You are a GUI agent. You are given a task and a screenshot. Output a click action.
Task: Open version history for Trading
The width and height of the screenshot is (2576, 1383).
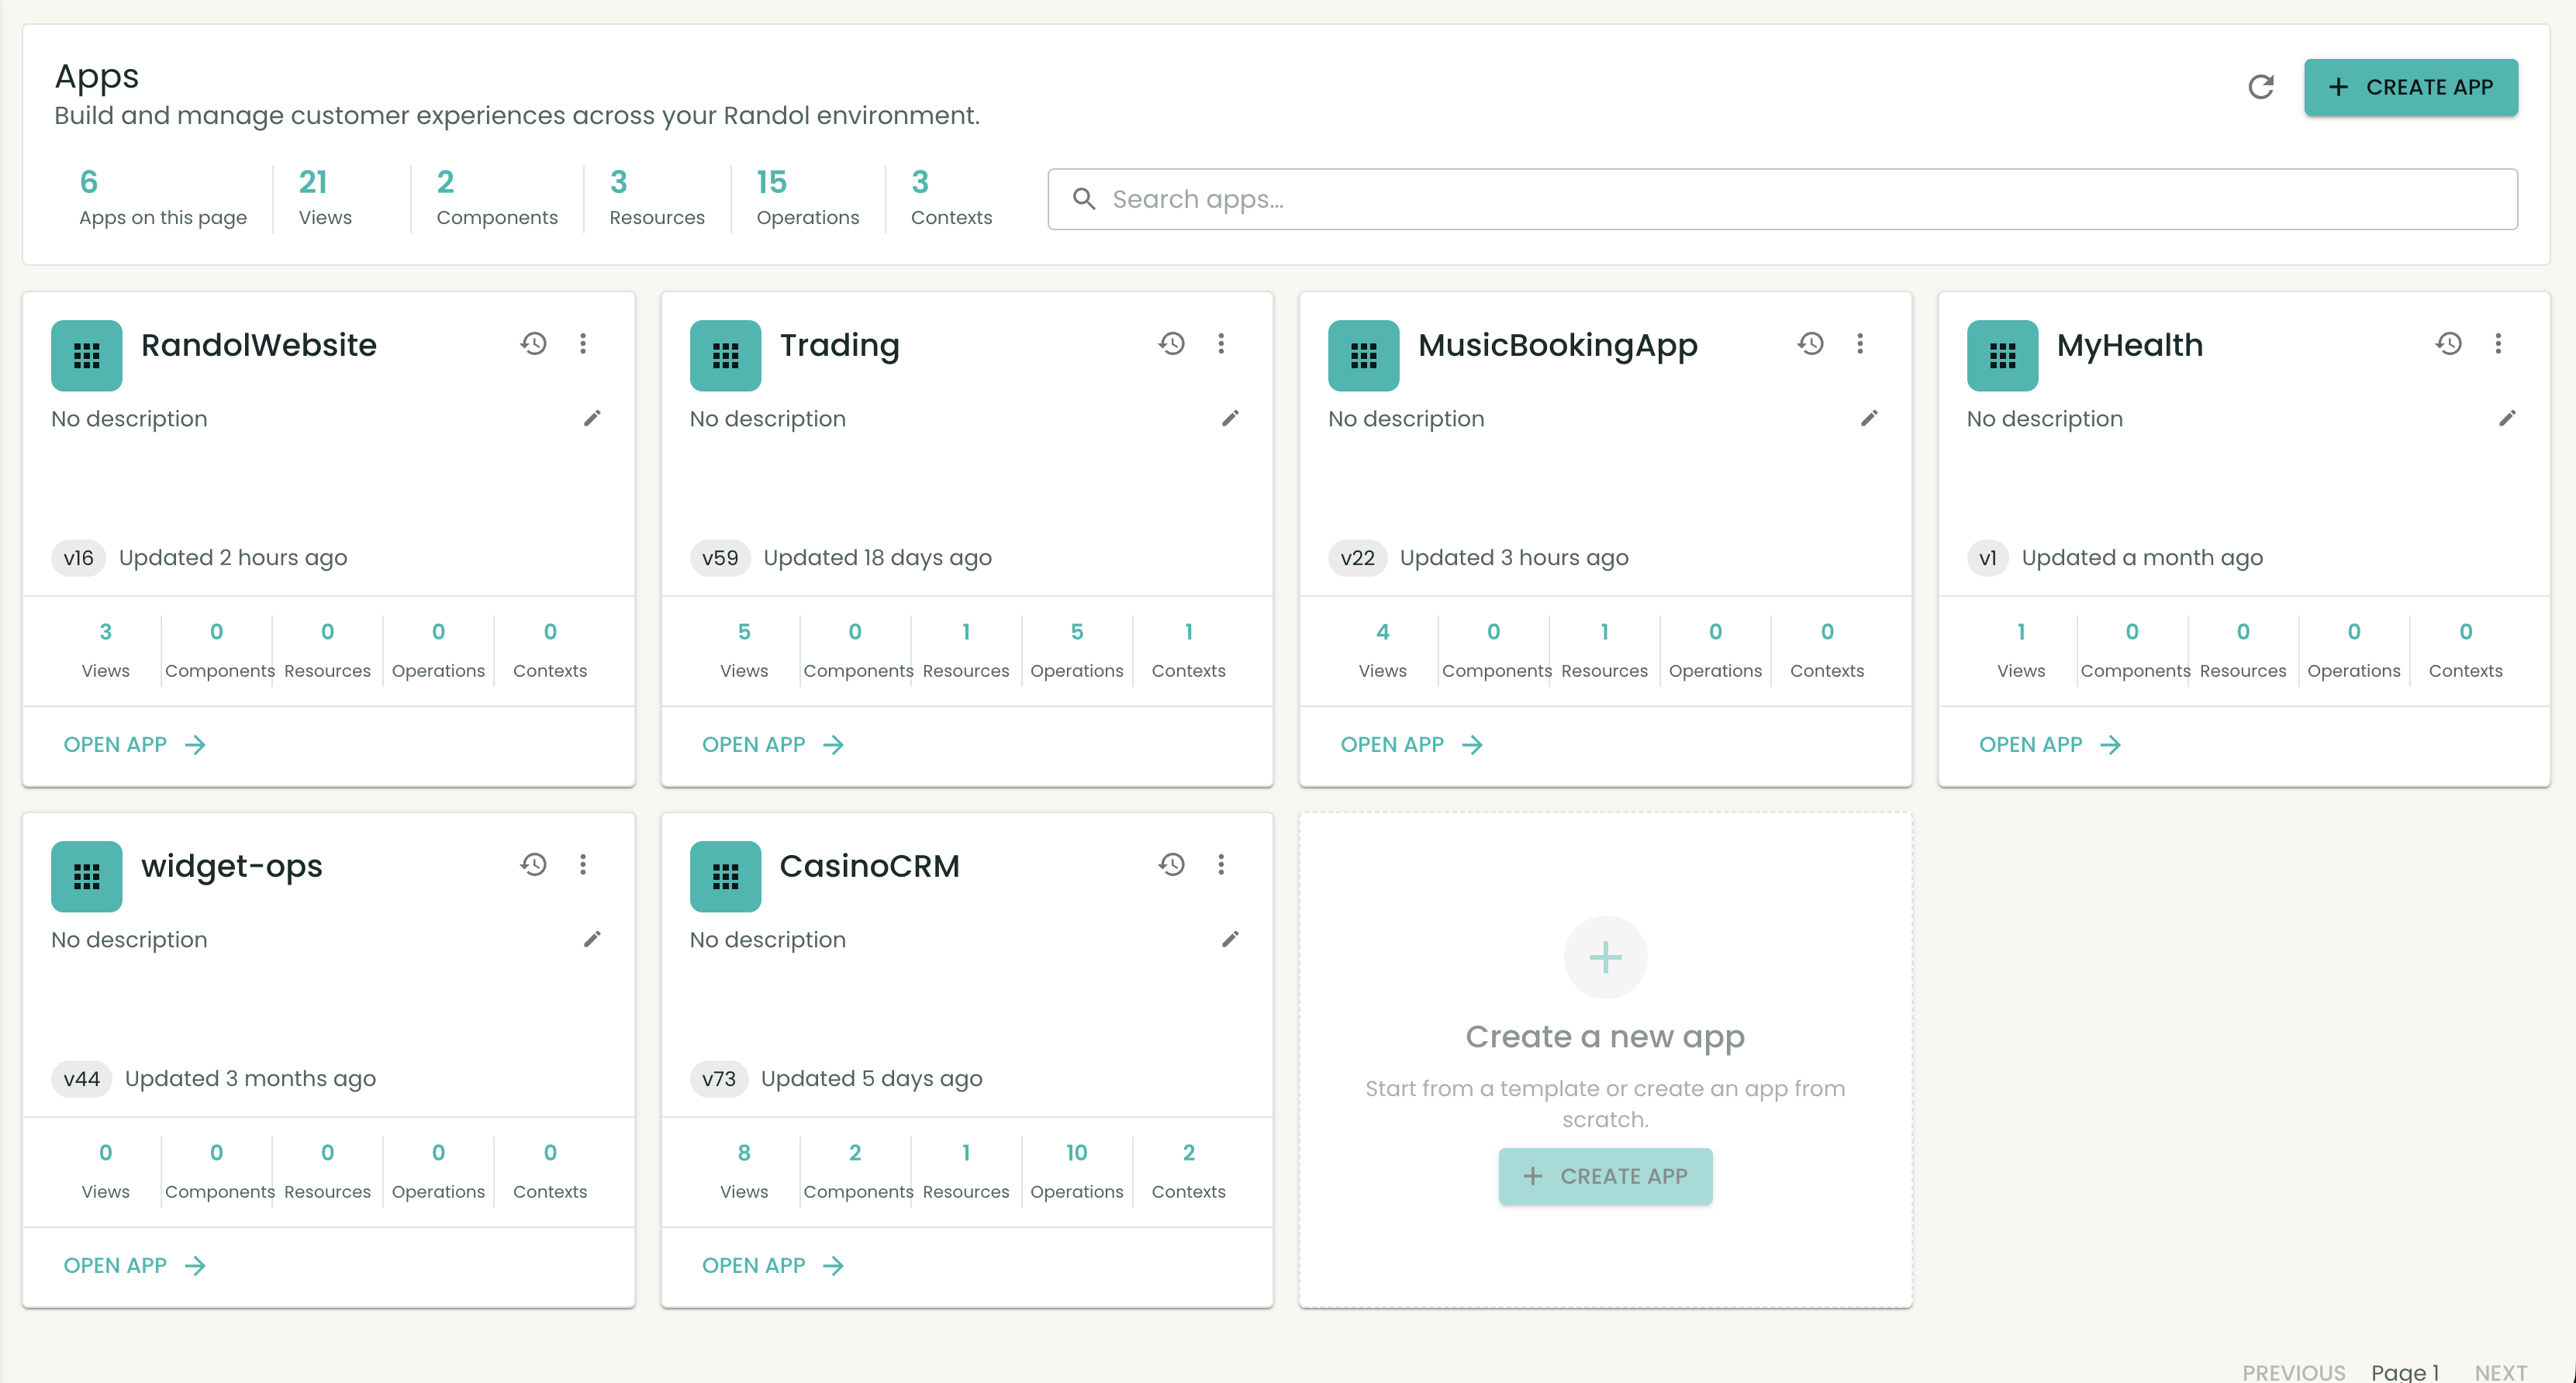coord(1172,344)
